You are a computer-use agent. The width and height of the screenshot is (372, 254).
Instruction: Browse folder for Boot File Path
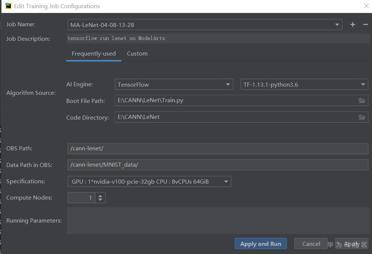coord(362,101)
